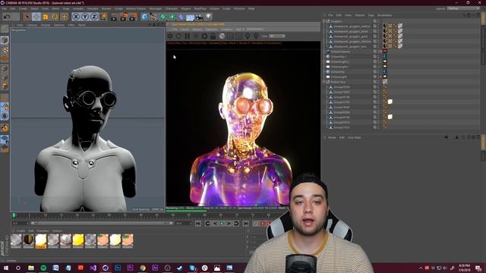
Task: Open the Octane menu in the main menu bar
Action: tap(214, 8)
